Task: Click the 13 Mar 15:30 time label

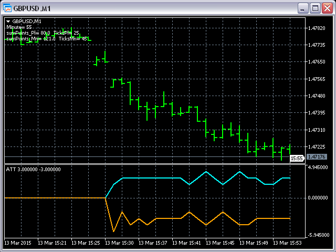Action: [x=120, y=243]
